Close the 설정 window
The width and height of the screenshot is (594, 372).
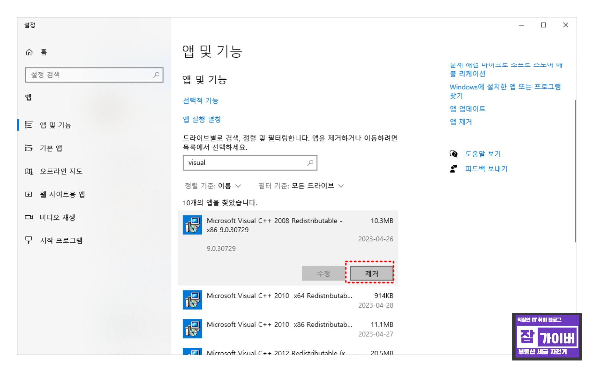coord(566,25)
